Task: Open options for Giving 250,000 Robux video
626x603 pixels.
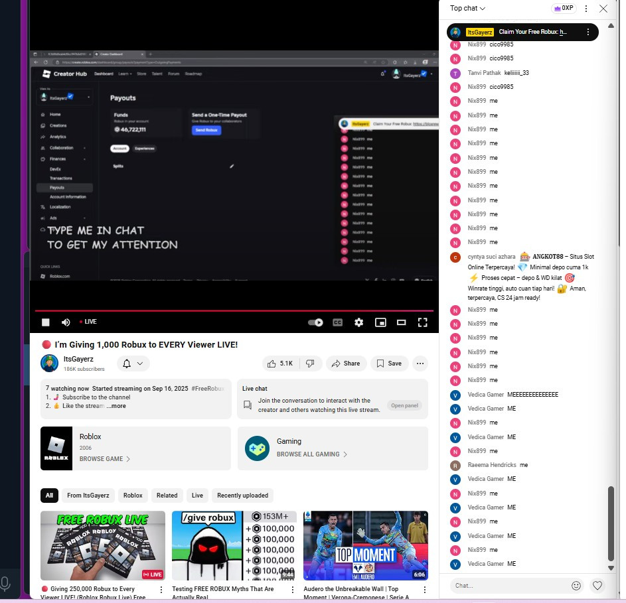Action: (x=161, y=590)
